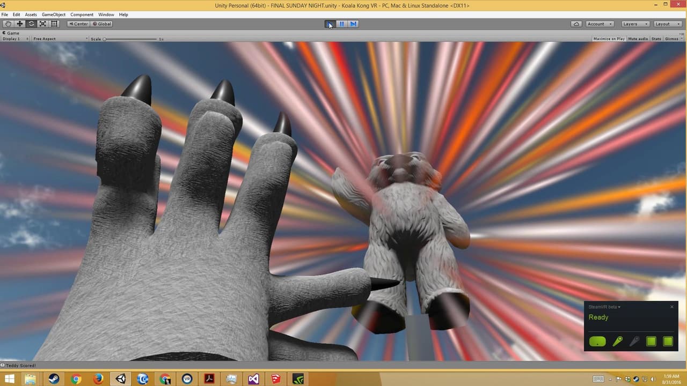Open the Window menu
This screenshot has height=386, width=687.
pos(106,15)
